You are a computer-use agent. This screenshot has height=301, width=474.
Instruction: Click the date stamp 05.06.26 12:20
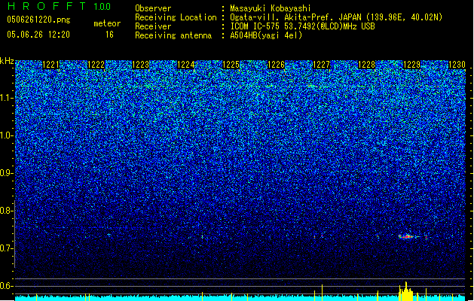[38, 35]
